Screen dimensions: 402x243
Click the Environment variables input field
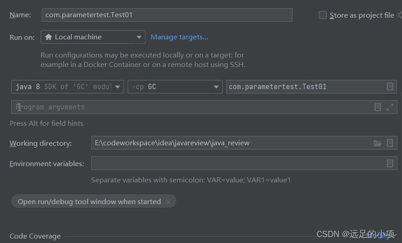(x=236, y=163)
